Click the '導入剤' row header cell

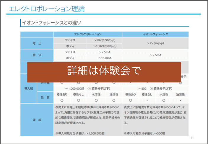click(x=28, y=88)
